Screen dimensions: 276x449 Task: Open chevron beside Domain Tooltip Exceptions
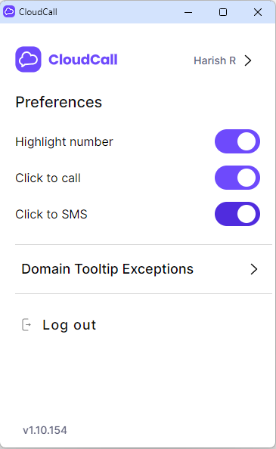point(253,269)
